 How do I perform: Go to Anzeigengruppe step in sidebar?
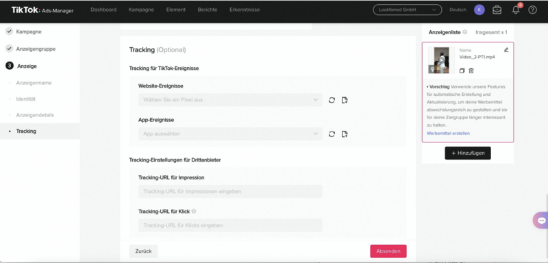point(36,49)
